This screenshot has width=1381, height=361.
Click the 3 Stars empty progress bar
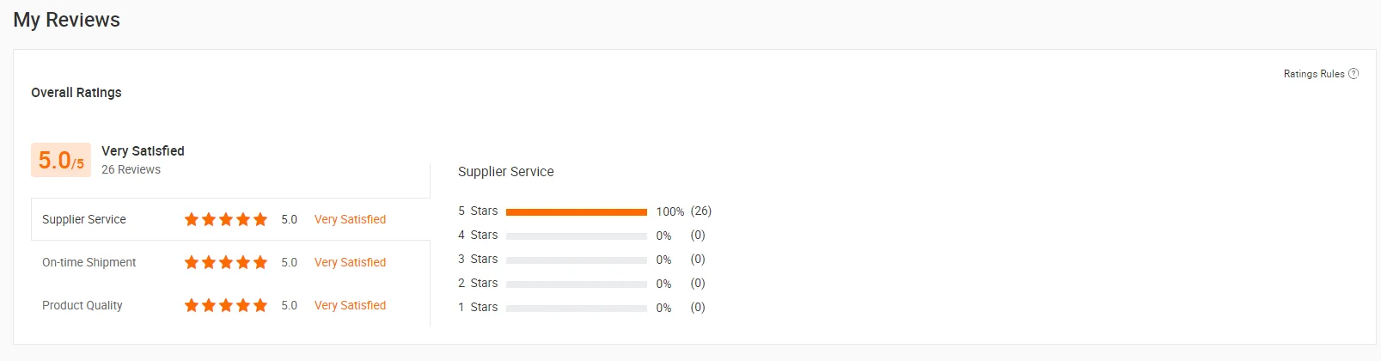click(x=576, y=260)
